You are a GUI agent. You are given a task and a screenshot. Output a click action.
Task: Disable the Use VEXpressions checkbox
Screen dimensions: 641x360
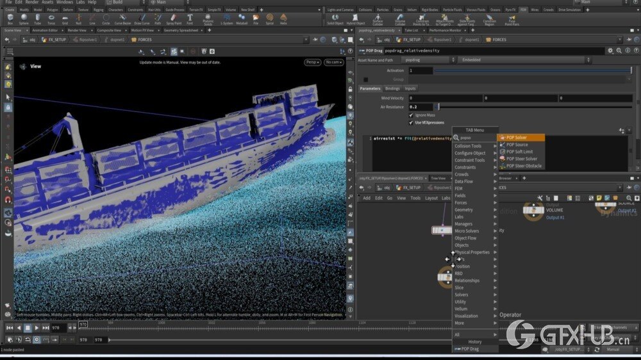click(412, 122)
